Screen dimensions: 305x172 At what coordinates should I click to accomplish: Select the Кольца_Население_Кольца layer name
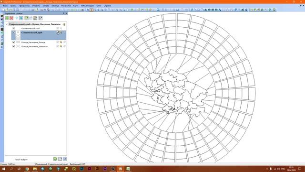click(x=33, y=42)
